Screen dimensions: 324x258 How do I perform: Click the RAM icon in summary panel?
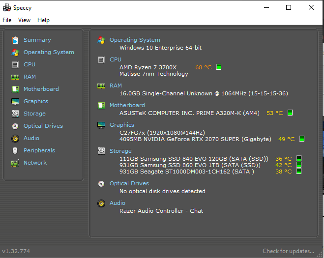tap(101, 86)
